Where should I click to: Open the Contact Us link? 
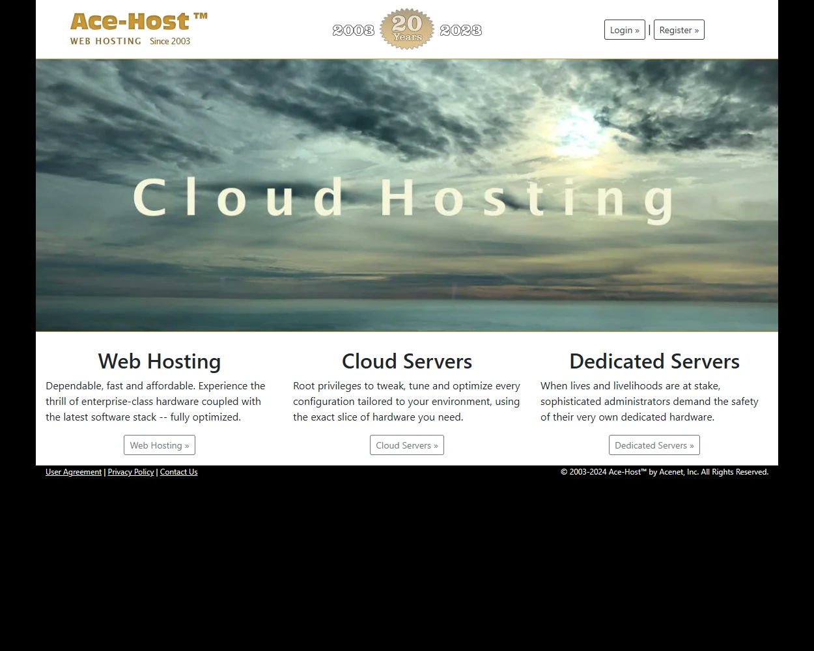coord(178,472)
